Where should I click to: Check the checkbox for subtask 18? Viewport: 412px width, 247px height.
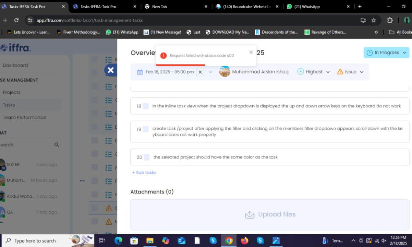click(146, 106)
